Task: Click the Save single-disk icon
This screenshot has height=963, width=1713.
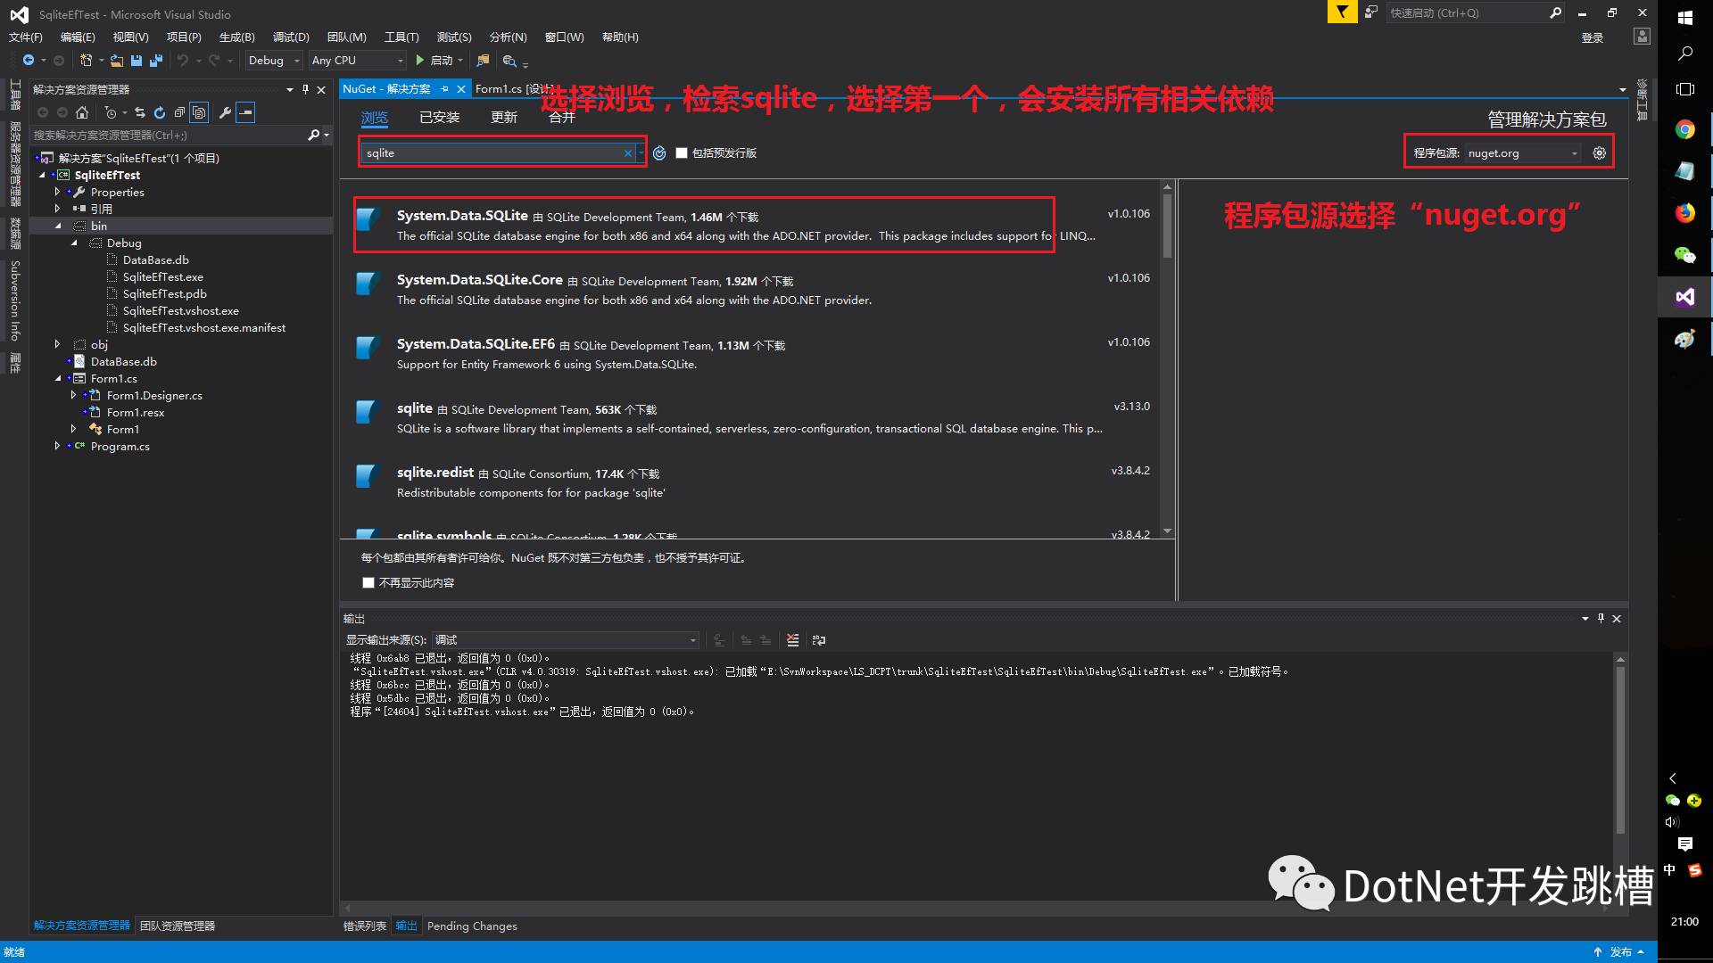Action: [x=137, y=60]
